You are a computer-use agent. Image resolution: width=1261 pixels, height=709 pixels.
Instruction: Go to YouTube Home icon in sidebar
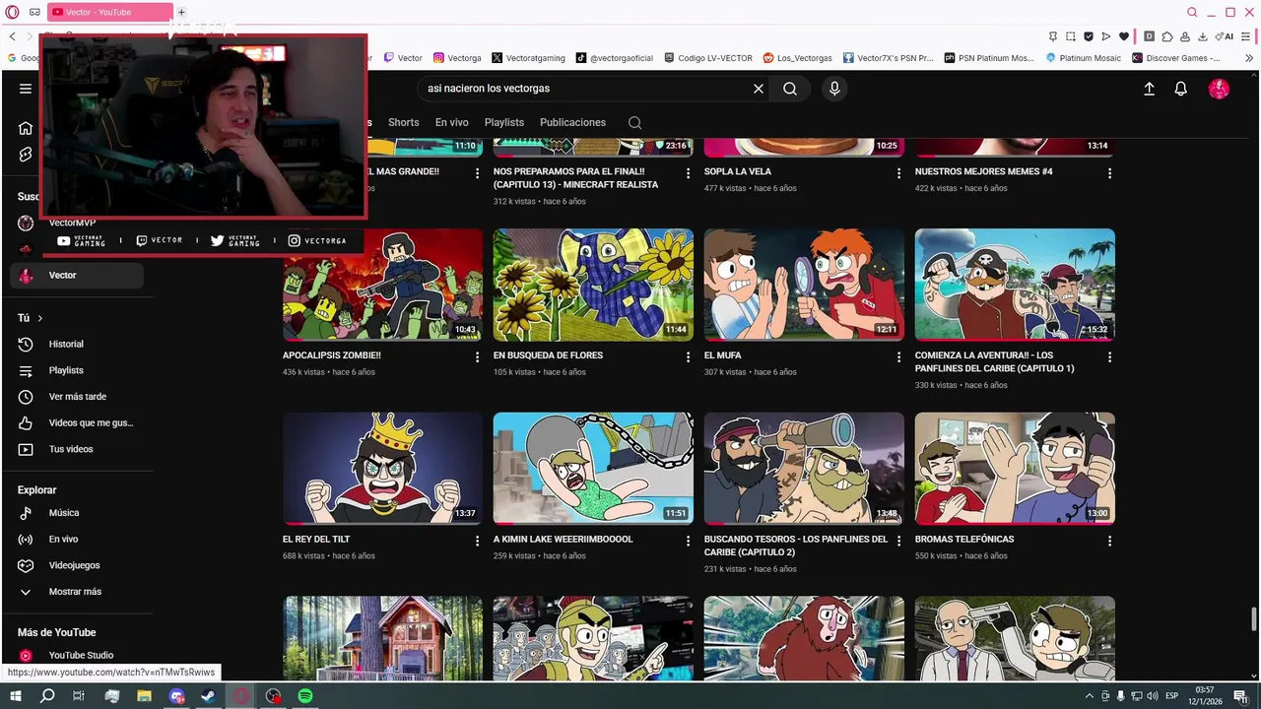(26, 128)
